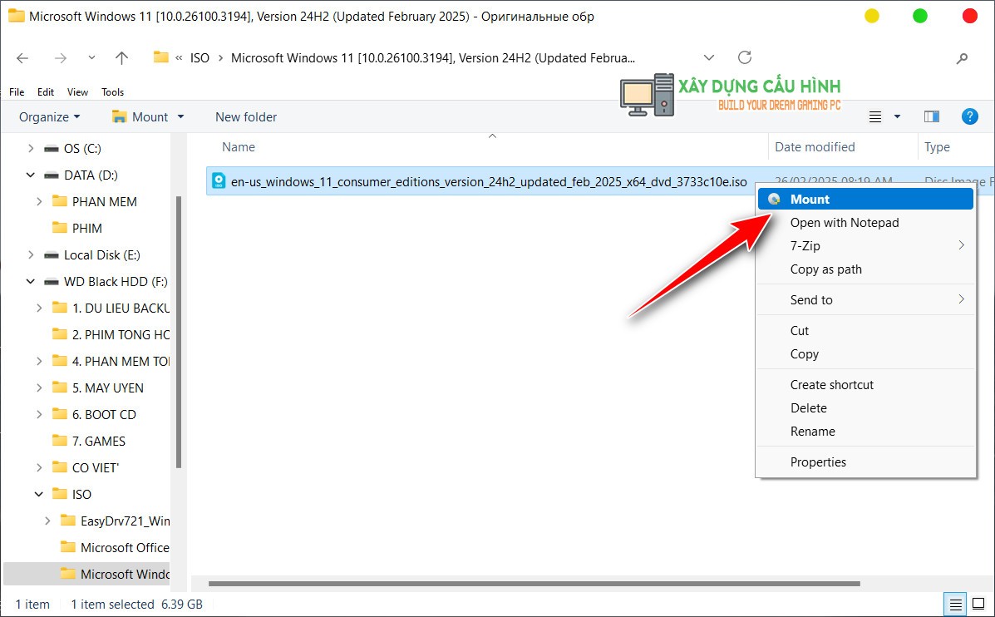Go up one folder level
The height and width of the screenshot is (617, 995).
tap(122, 58)
